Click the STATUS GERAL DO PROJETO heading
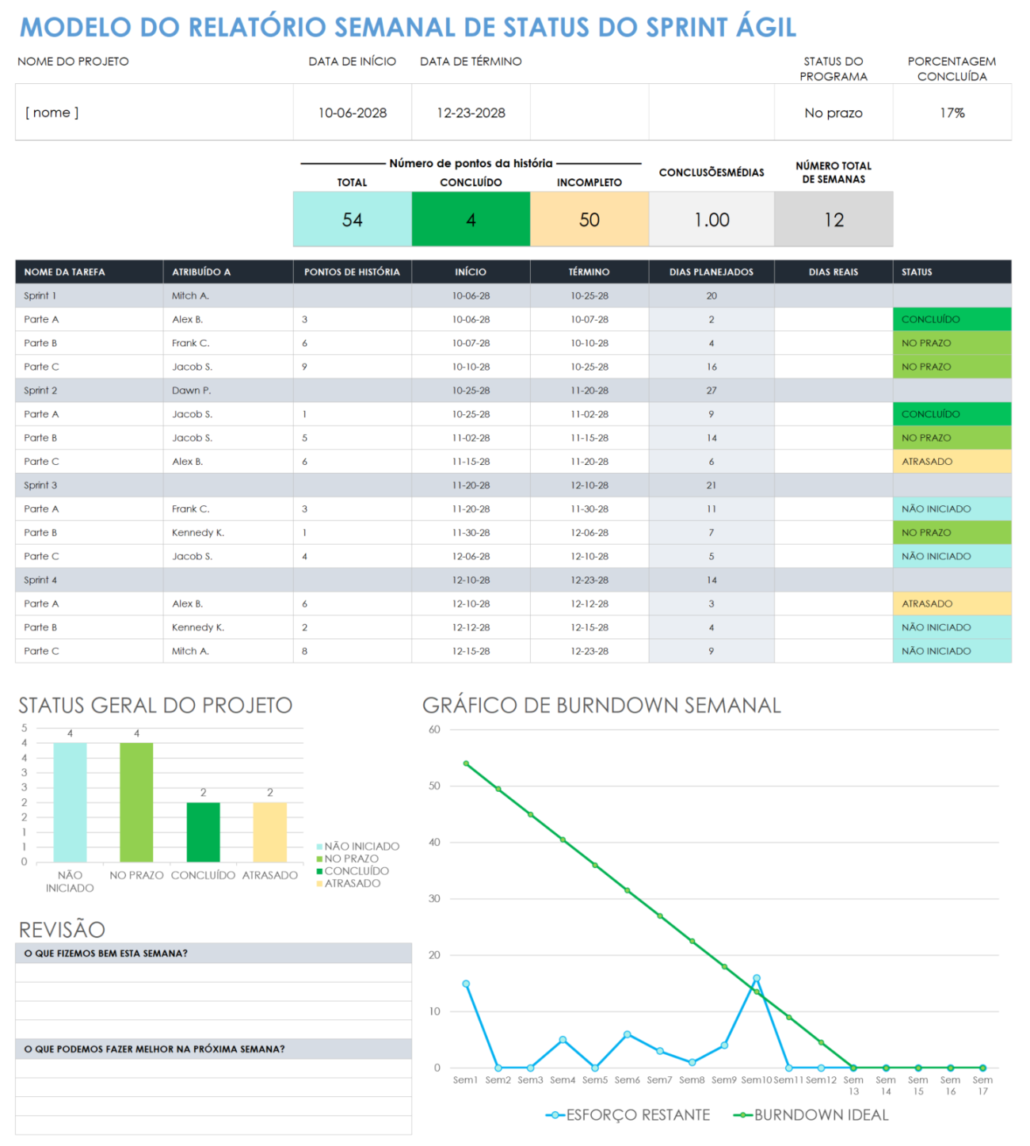Viewport: 1030px width, 1146px height. 155,705
